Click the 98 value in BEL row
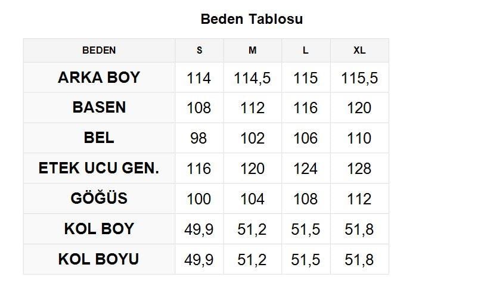This screenshot has height=286, width=481. coord(199,138)
